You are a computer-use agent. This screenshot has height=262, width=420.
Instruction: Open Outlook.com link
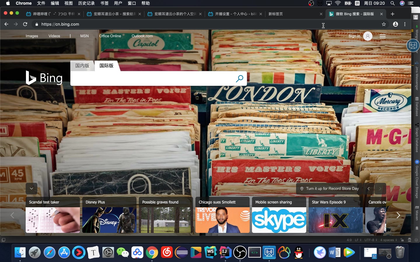pos(142,36)
